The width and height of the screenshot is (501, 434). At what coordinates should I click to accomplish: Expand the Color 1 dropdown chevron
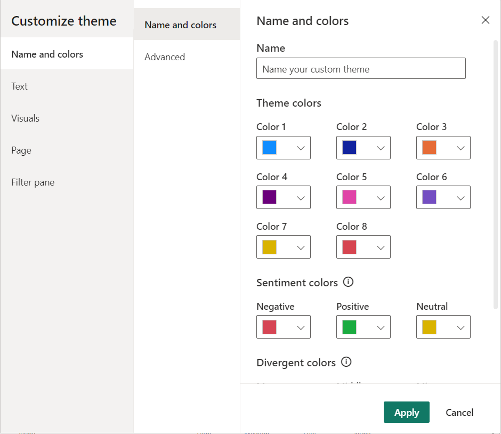point(301,148)
